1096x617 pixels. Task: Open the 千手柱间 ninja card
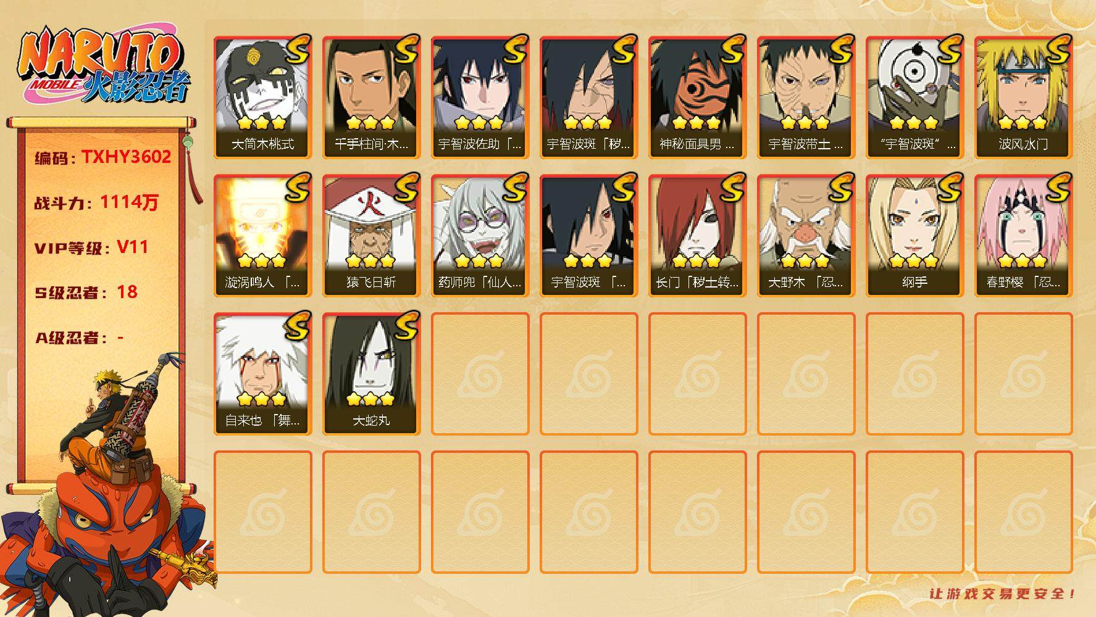click(x=371, y=97)
